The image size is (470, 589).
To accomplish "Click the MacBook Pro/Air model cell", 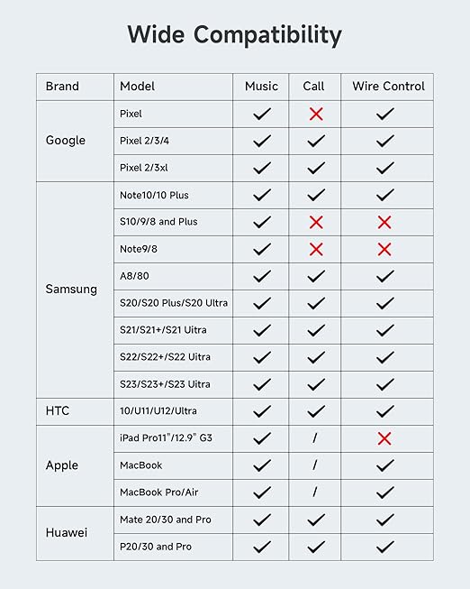I will tap(173, 492).
